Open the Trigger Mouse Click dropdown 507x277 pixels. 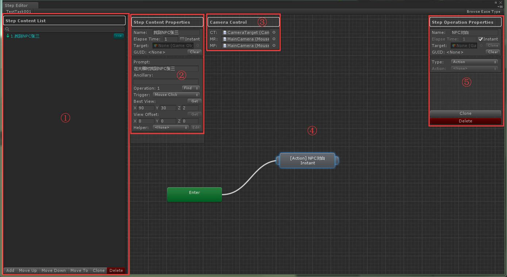tap(176, 95)
